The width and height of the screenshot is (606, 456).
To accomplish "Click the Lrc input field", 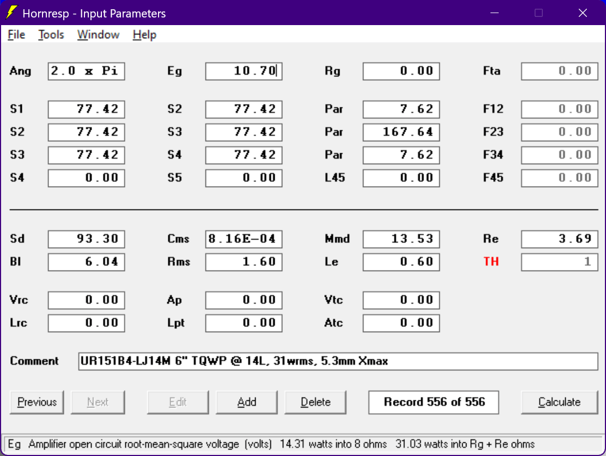I will pos(86,323).
